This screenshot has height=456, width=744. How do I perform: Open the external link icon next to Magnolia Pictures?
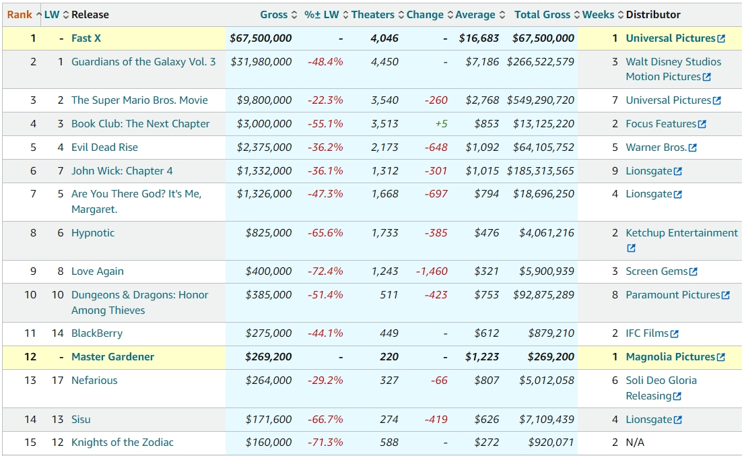point(720,357)
